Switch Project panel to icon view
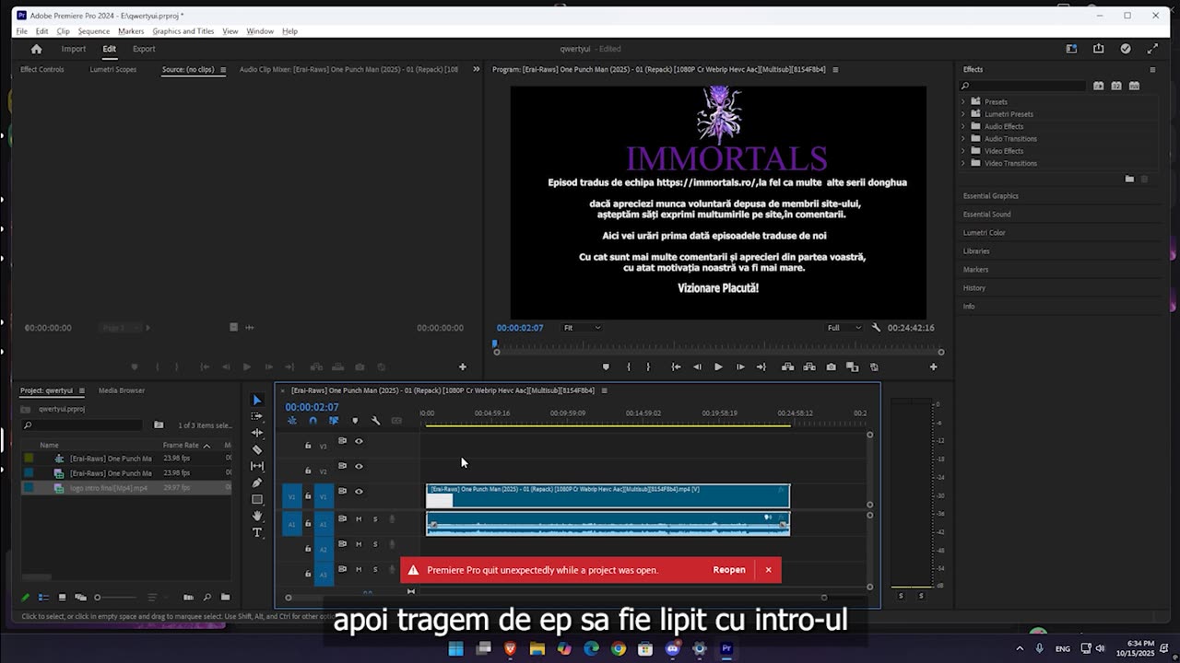 pos(62,598)
